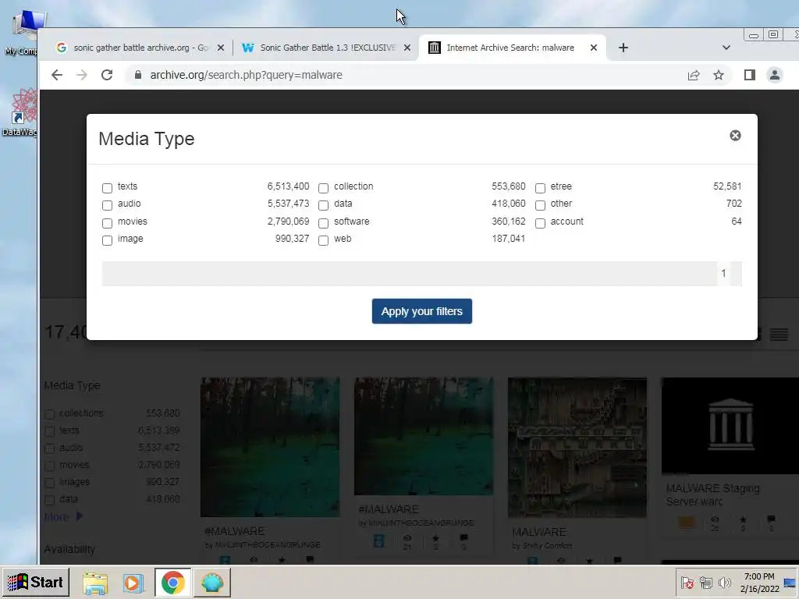This screenshot has height=599, width=799.
Task: Go back in browser history
Action: click(x=57, y=75)
